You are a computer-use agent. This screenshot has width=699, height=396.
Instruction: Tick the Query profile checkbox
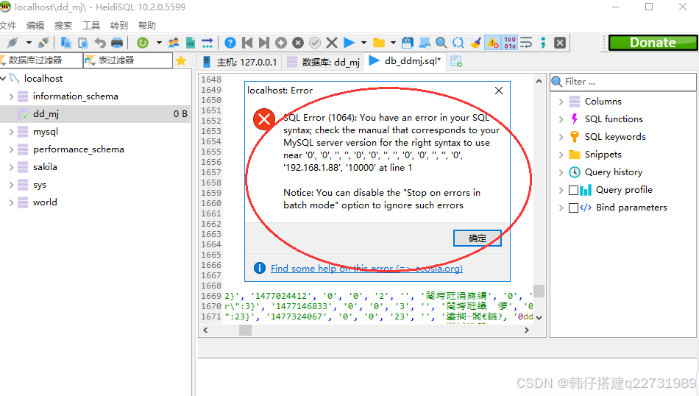pos(574,191)
